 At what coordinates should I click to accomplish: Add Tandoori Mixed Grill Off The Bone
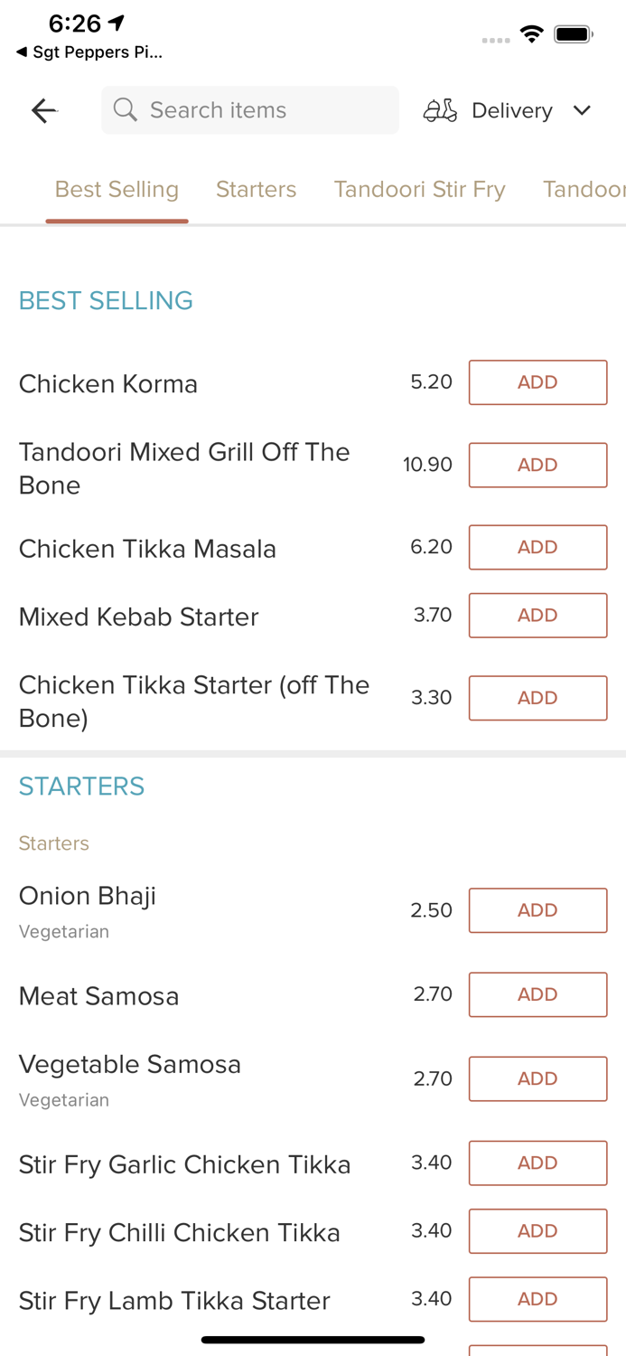point(537,465)
